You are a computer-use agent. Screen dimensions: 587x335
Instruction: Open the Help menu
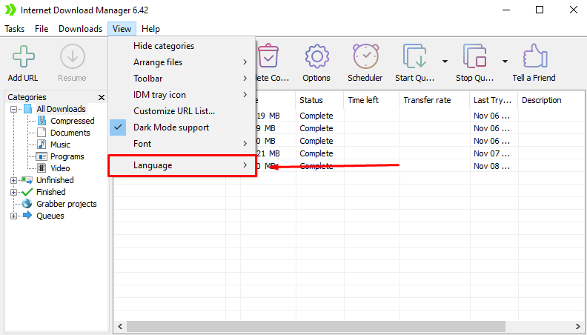tap(151, 29)
